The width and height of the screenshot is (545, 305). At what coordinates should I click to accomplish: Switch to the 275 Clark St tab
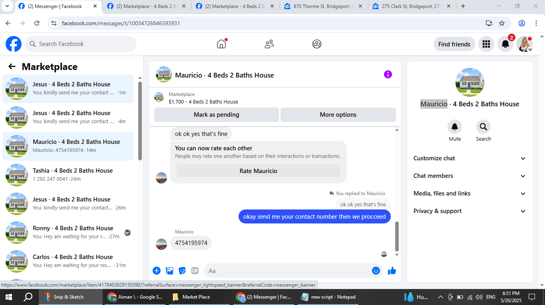pos(412,6)
